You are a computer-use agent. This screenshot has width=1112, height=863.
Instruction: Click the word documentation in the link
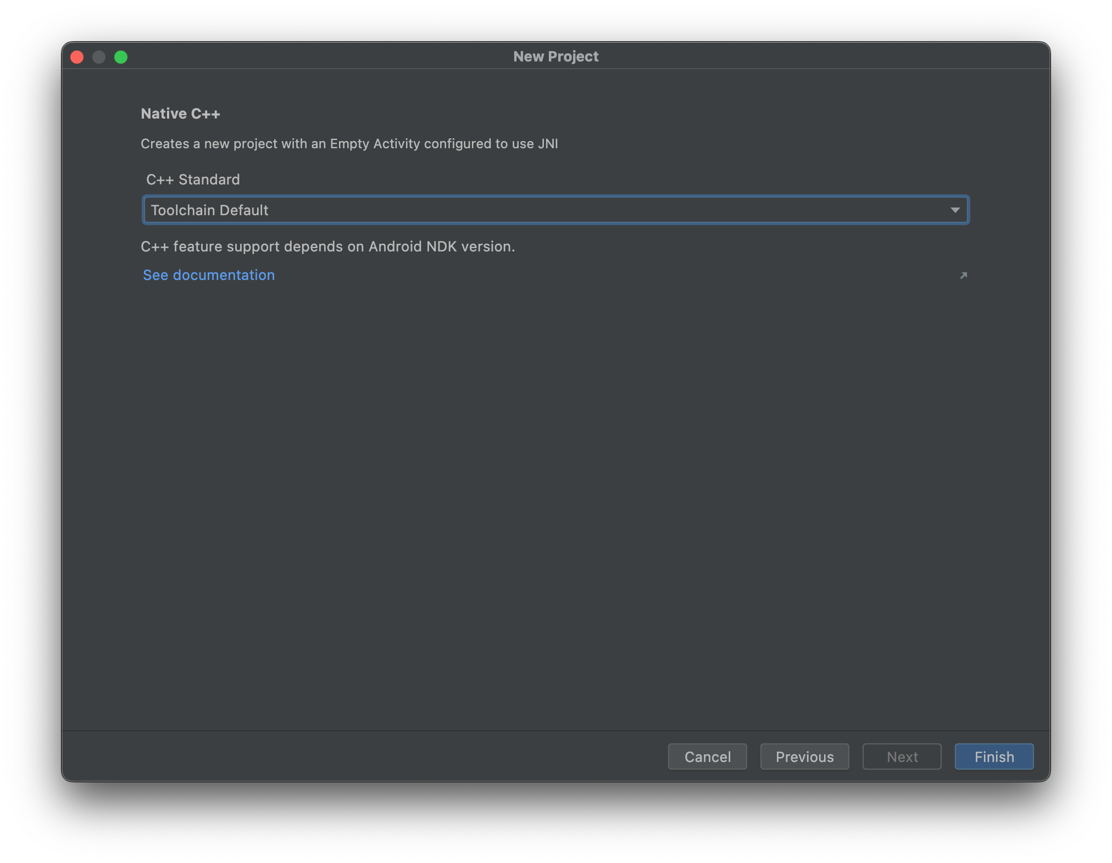[224, 275]
